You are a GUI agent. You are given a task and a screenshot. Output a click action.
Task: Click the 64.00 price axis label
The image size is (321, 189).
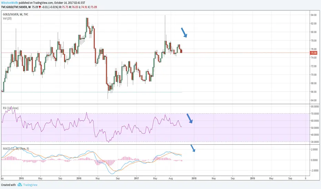(314, 100)
